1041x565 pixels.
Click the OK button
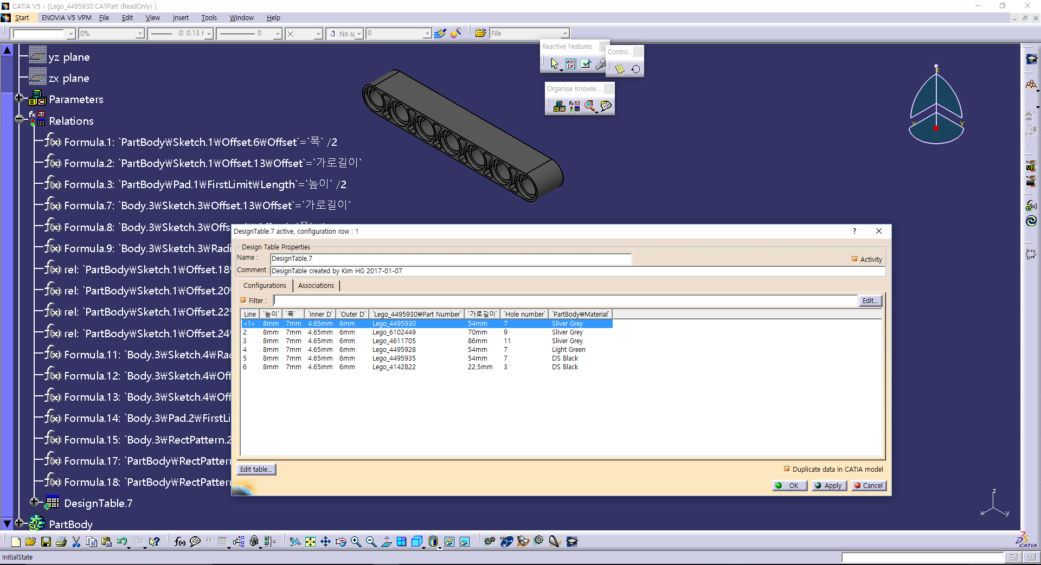(x=789, y=486)
